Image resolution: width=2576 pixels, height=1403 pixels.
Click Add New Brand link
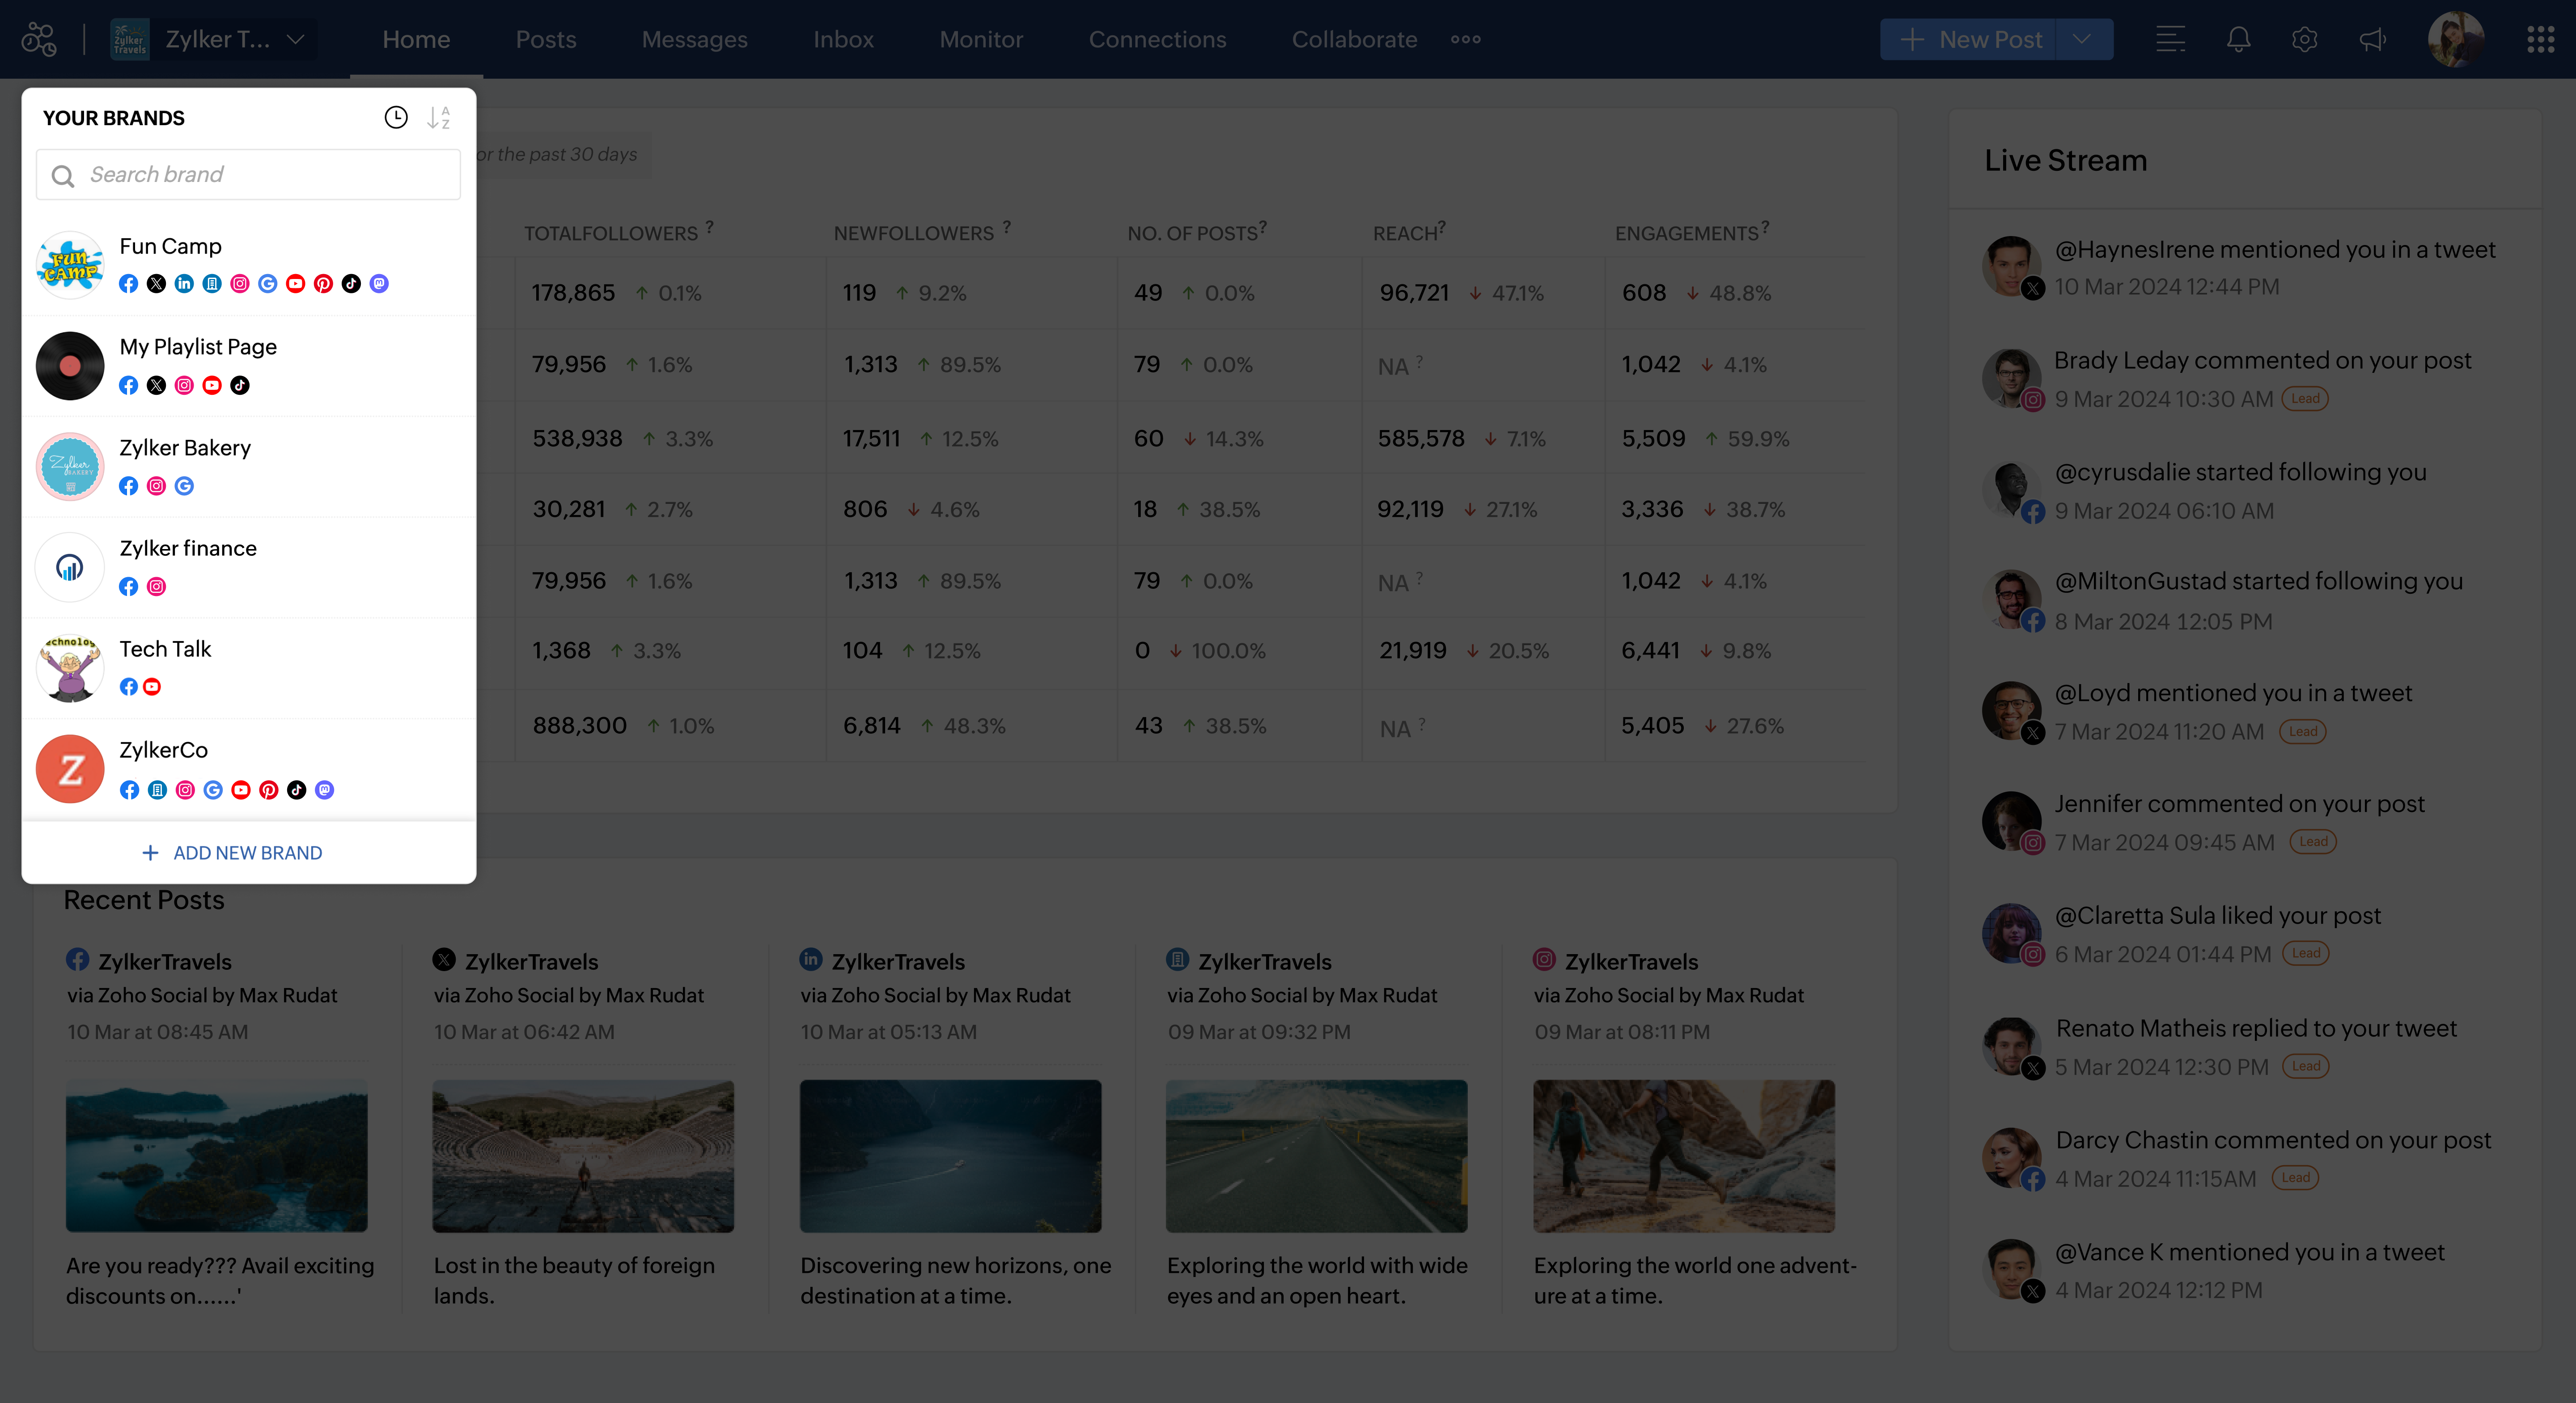(232, 853)
